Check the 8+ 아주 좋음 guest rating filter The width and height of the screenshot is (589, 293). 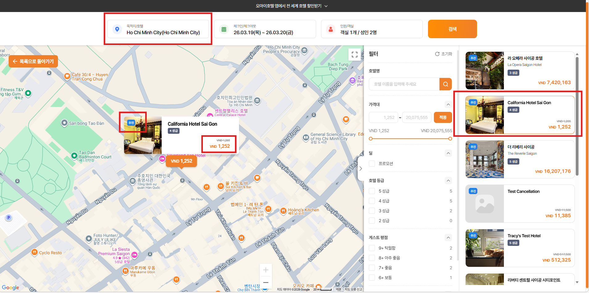click(x=372, y=258)
